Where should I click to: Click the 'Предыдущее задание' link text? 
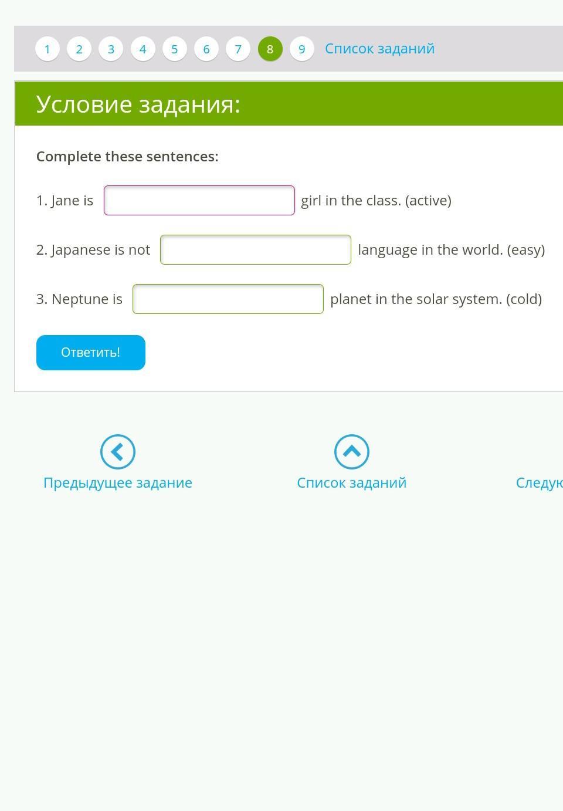118,483
